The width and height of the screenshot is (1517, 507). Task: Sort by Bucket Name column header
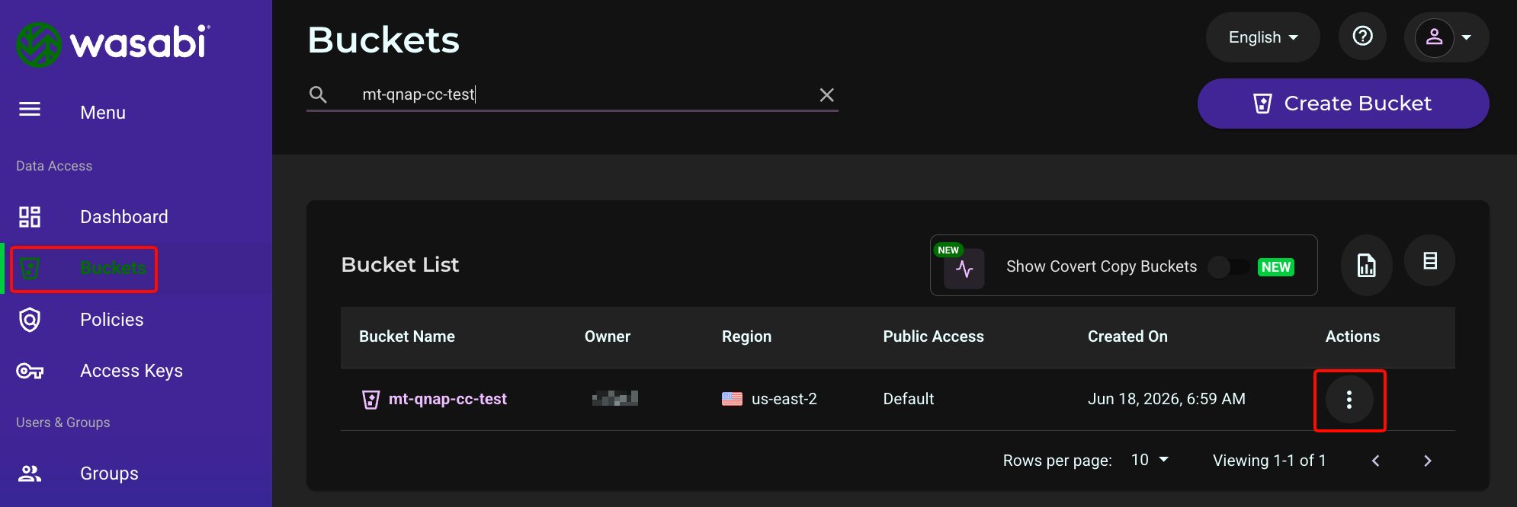point(407,336)
